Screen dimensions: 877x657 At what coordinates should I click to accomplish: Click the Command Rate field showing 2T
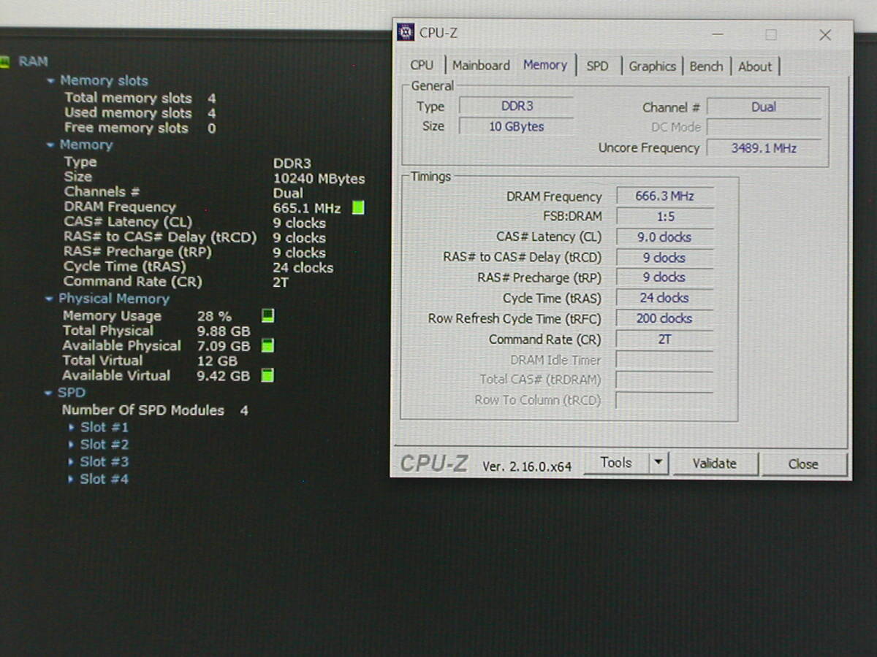664,339
